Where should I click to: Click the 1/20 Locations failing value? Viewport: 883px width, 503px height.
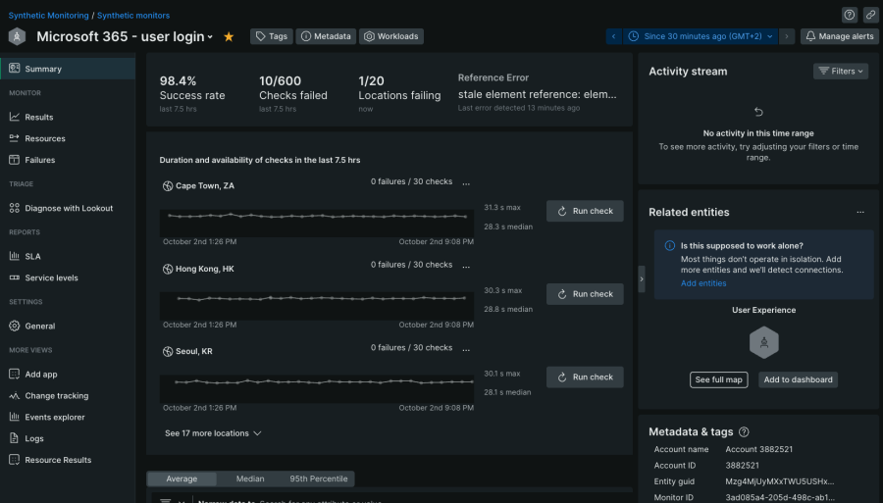(x=371, y=81)
